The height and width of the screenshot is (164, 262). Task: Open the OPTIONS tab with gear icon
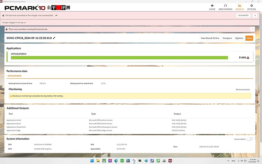pyautogui.click(x=252, y=7)
